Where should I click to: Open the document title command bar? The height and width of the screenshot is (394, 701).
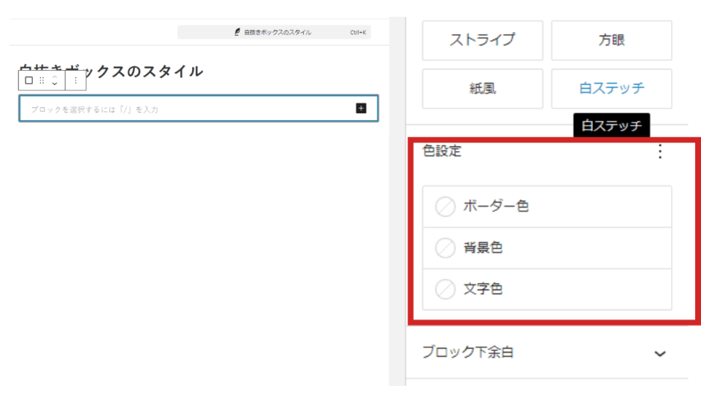(x=274, y=32)
